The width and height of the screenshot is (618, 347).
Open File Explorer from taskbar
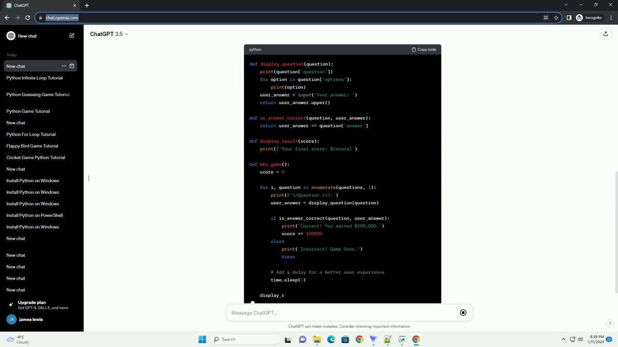point(317,339)
